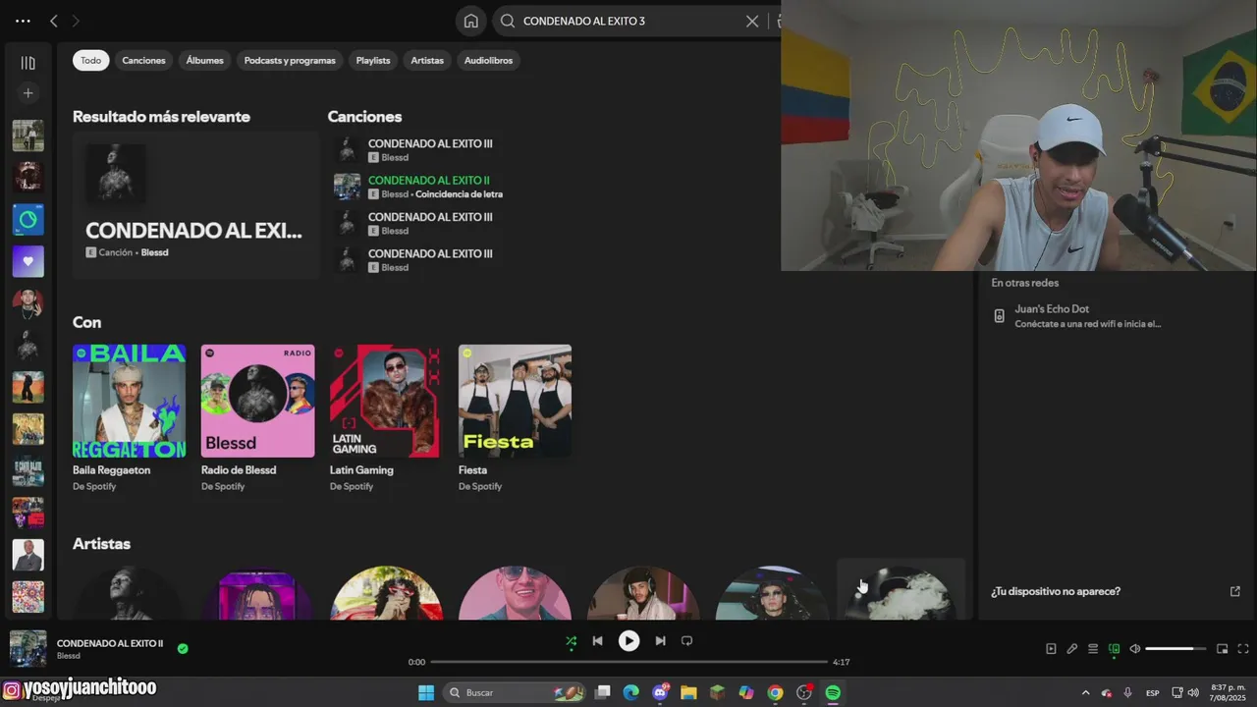Screen dimensions: 1257x707
Task: Adjust the volume slider
Action: click(x=1175, y=649)
